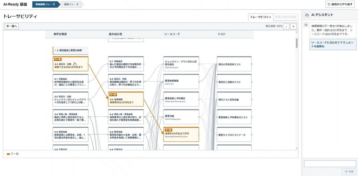The width and height of the screenshot is (358, 176).
Task: Switch to the トレーサビリティ tab
Action: click(x=261, y=17)
